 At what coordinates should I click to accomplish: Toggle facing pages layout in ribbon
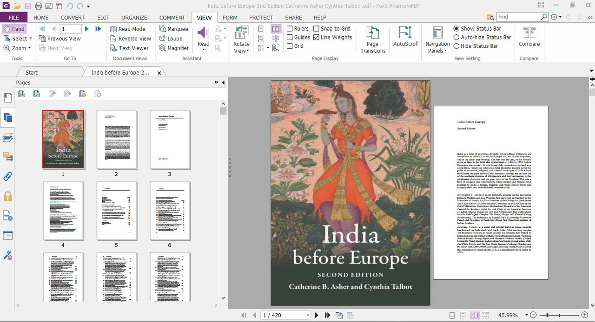coord(276,29)
